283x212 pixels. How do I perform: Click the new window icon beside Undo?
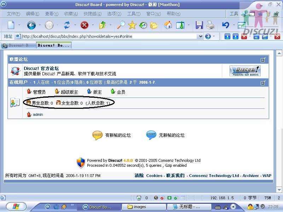click(242, 25)
